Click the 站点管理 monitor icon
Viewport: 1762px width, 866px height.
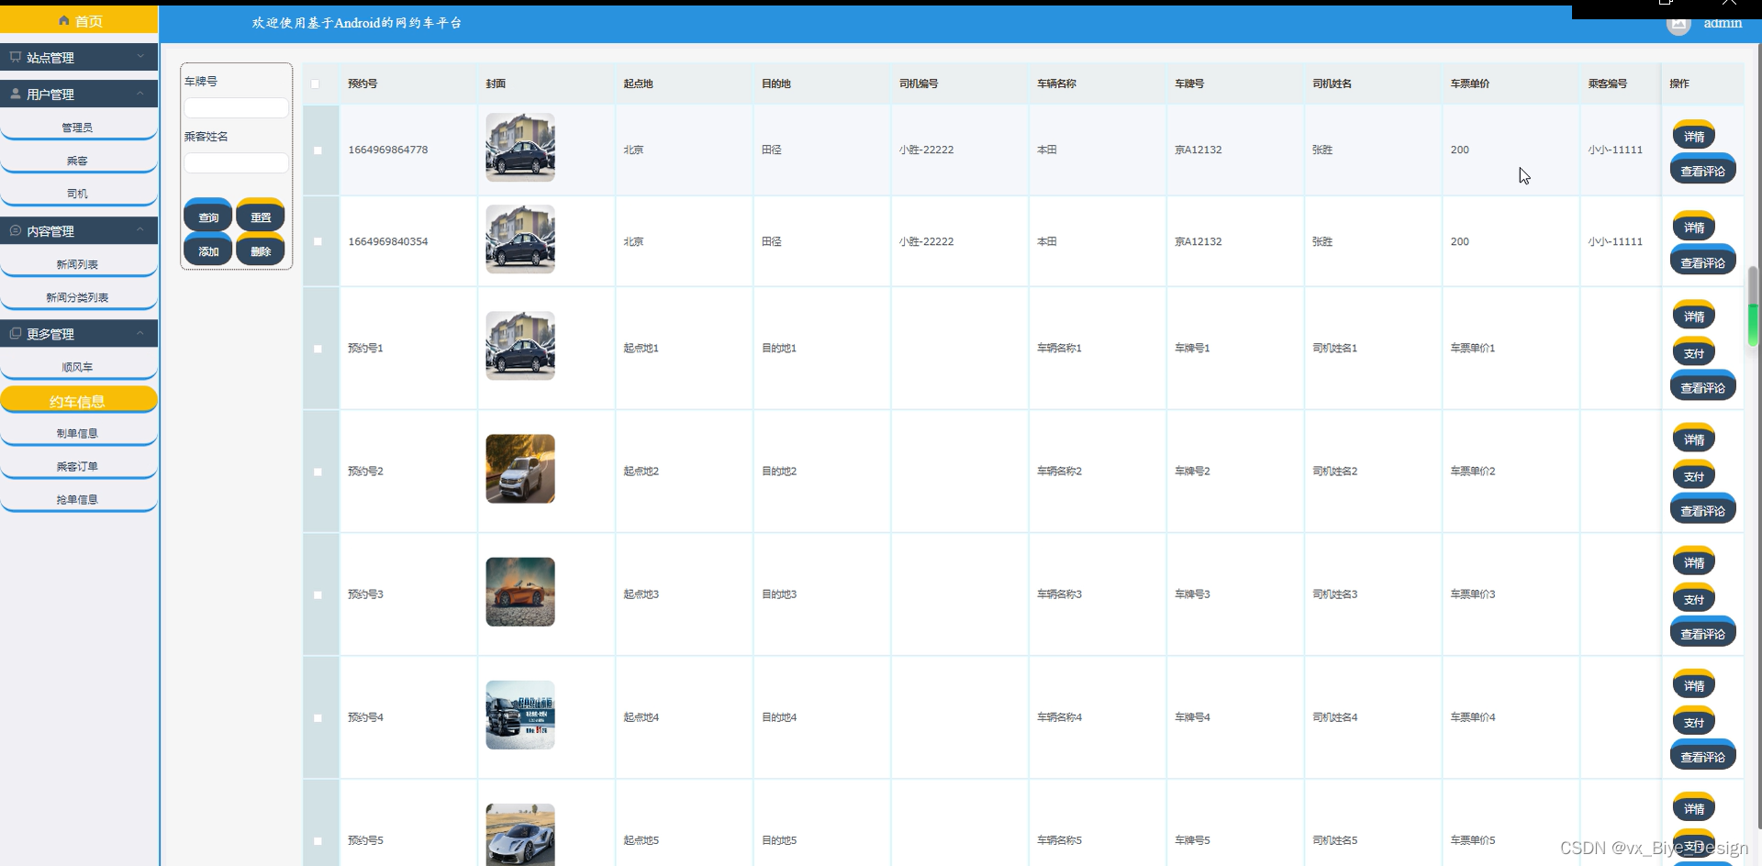point(16,57)
